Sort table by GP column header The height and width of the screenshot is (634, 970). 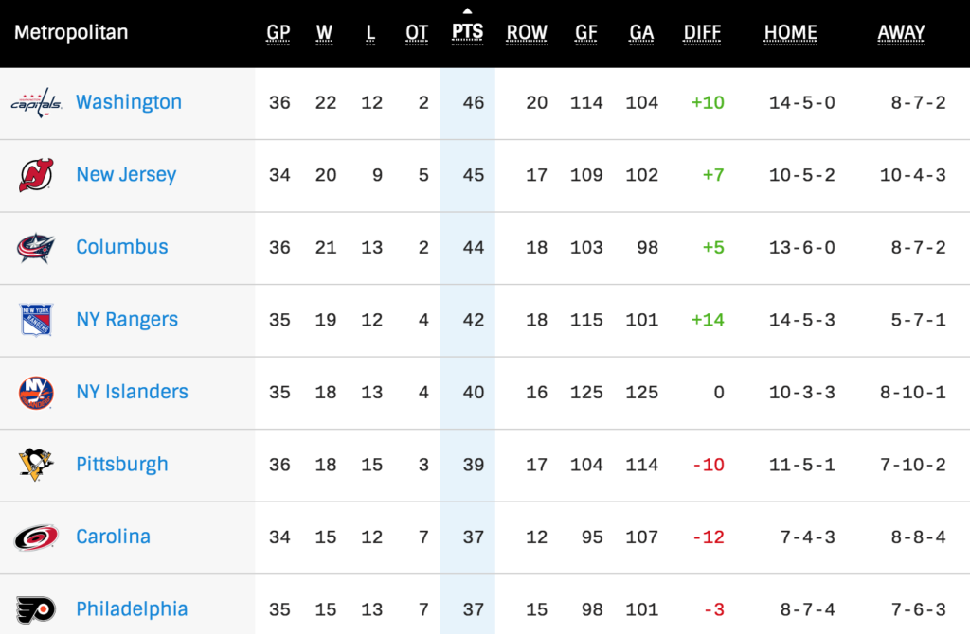point(278,32)
